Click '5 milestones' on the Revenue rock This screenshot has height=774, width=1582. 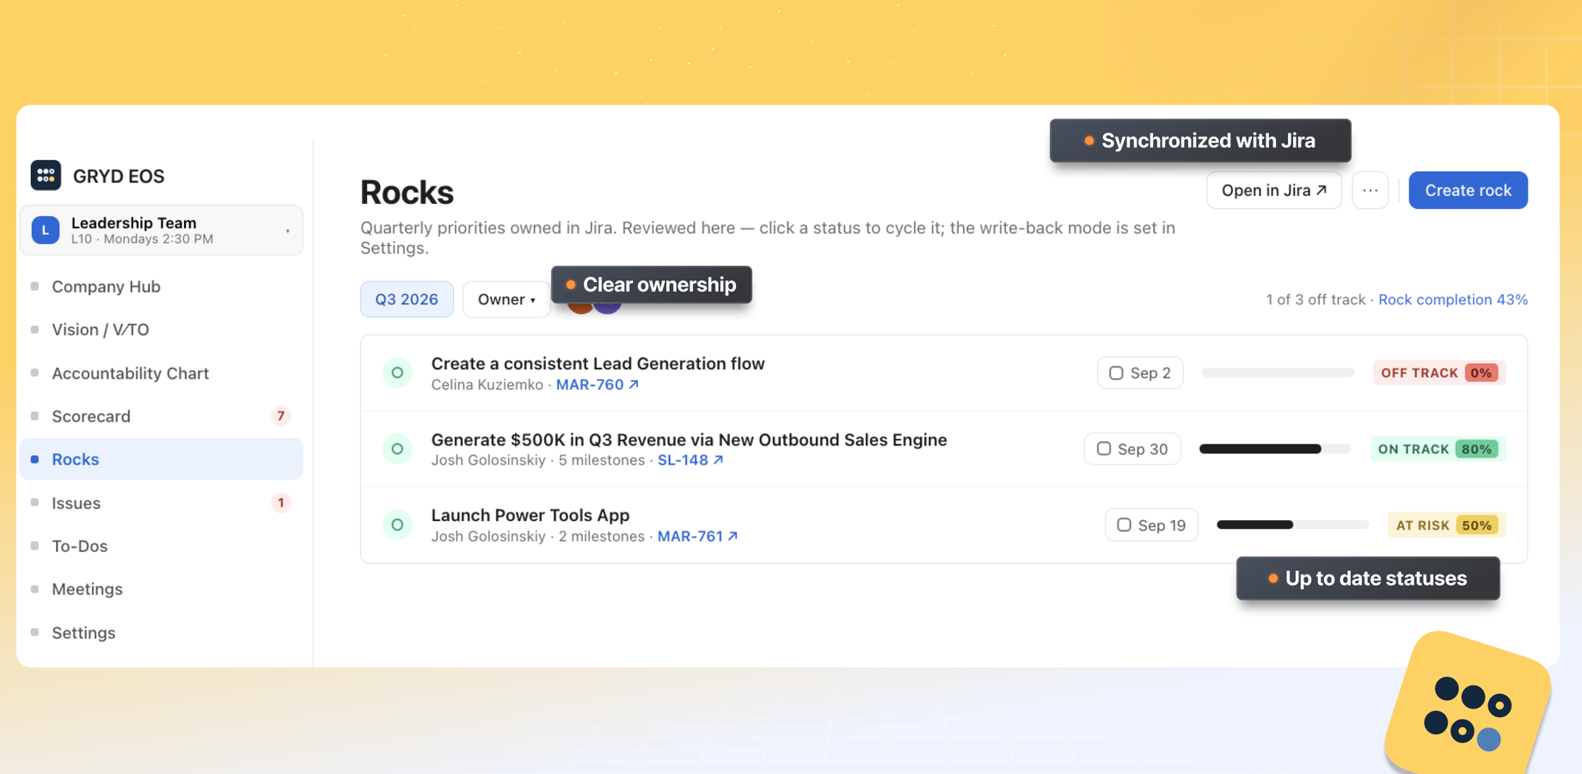pyautogui.click(x=601, y=460)
